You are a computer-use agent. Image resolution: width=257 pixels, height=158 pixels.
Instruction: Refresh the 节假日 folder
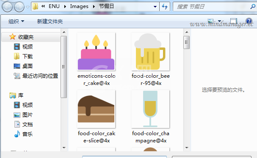pyautogui.click(x=165, y=7)
